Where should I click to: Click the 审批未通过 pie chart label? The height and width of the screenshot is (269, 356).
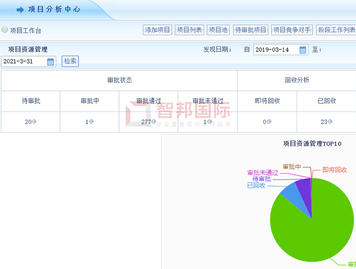263,173
